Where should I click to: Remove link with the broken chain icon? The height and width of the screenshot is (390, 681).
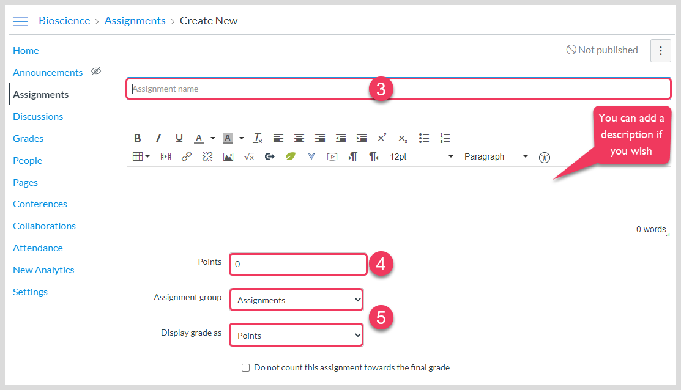pyautogui.click(x=207, y=156)
